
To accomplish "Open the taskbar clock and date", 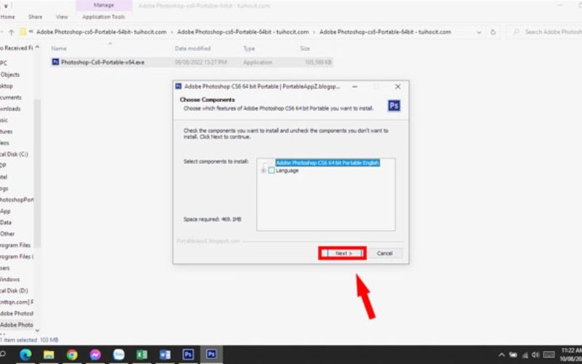I will coord(571,355).
